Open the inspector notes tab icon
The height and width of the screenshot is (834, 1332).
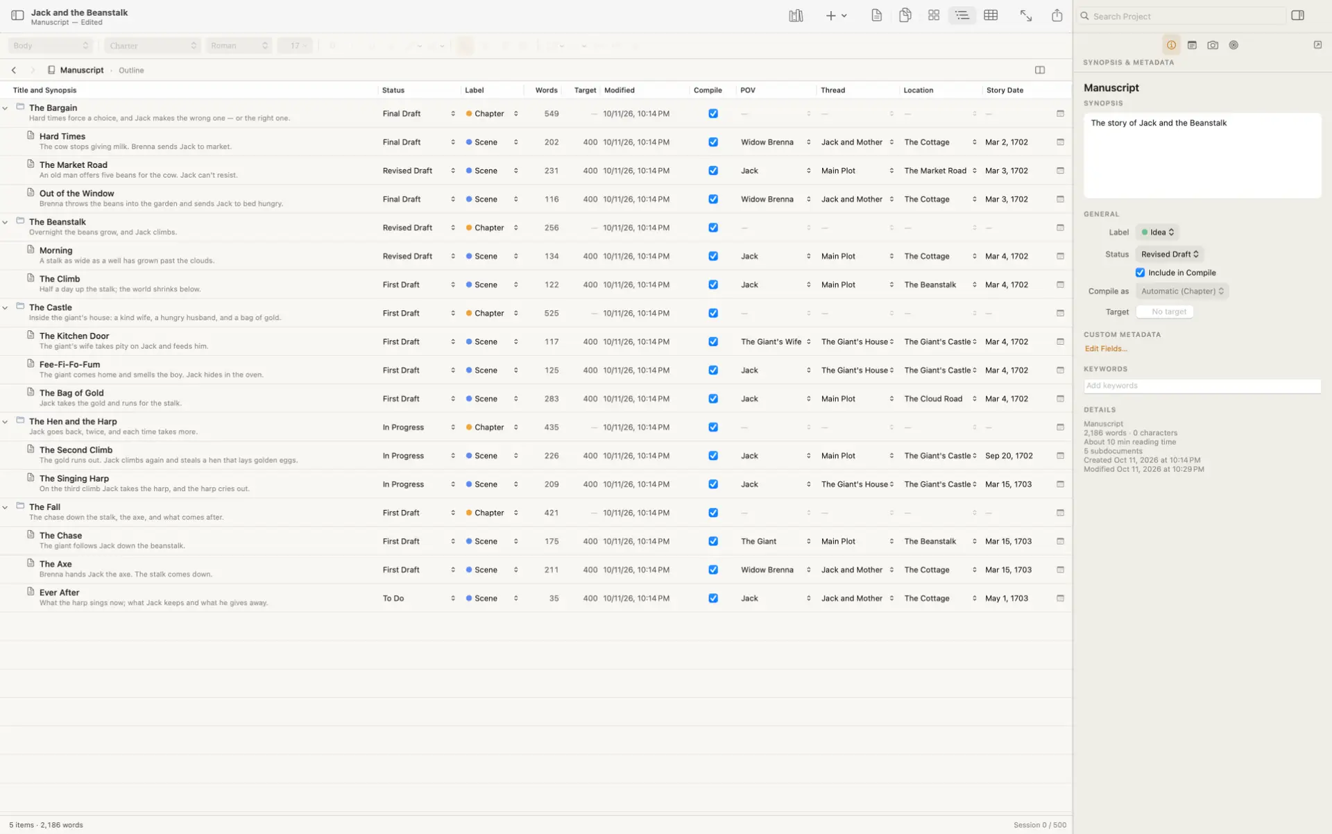(x=1192, y=45)
